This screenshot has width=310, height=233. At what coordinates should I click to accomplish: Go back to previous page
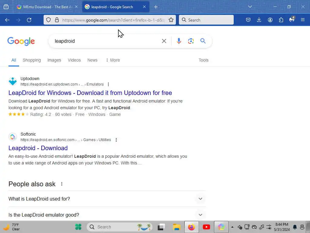[x=7, y=20]
